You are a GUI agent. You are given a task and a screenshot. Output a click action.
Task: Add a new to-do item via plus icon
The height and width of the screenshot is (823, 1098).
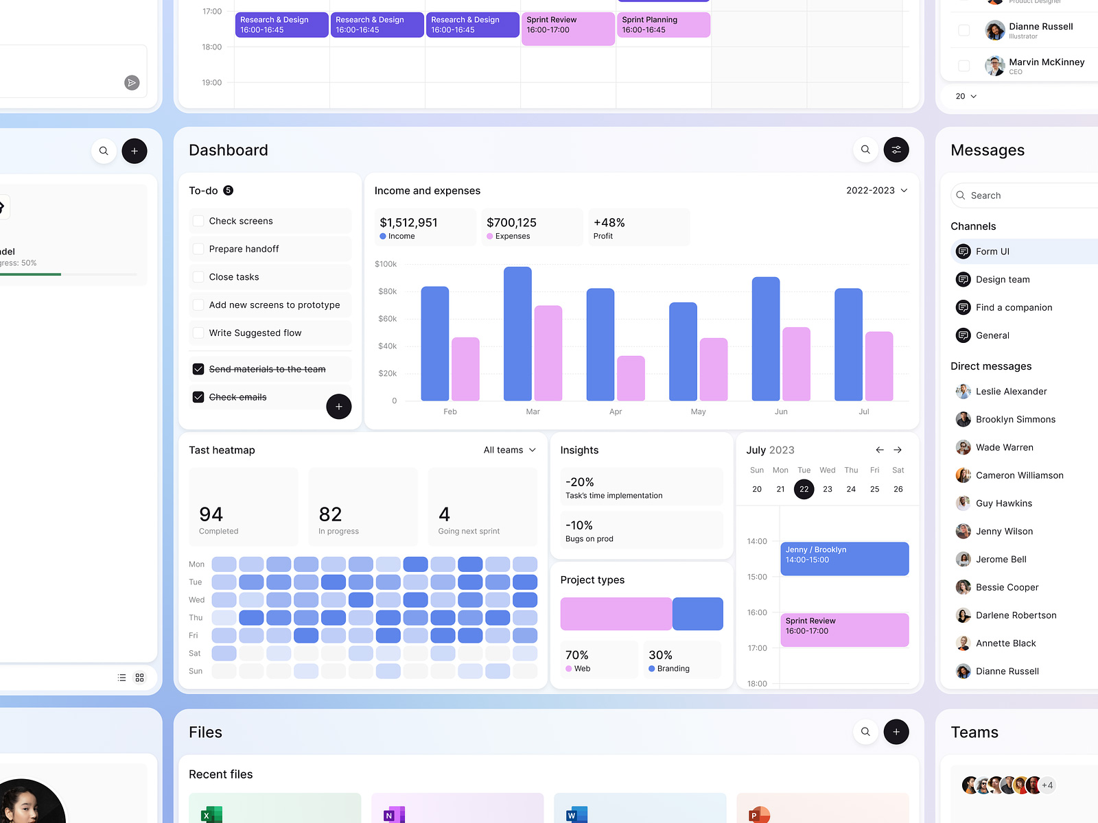point(339,407)
